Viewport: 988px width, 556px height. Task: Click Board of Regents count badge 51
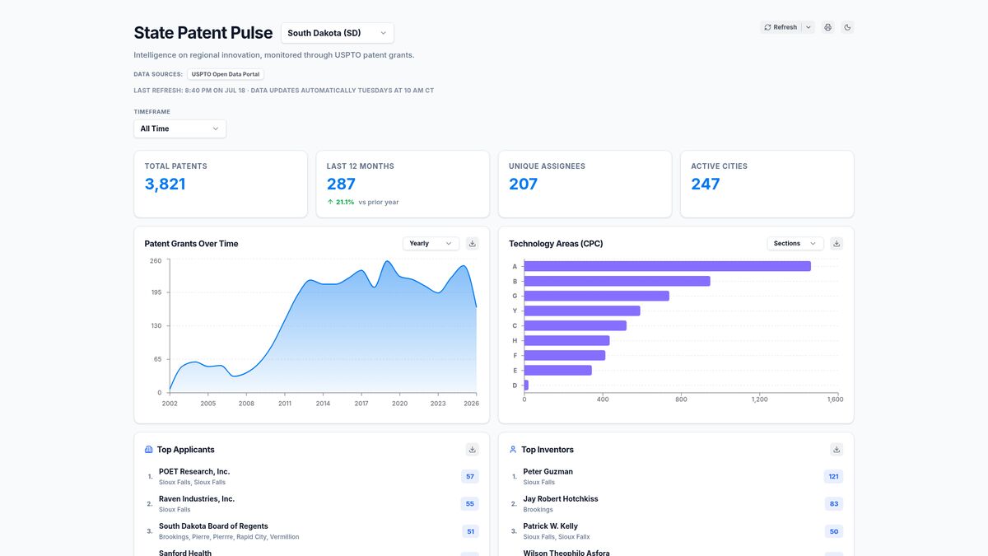470,531
